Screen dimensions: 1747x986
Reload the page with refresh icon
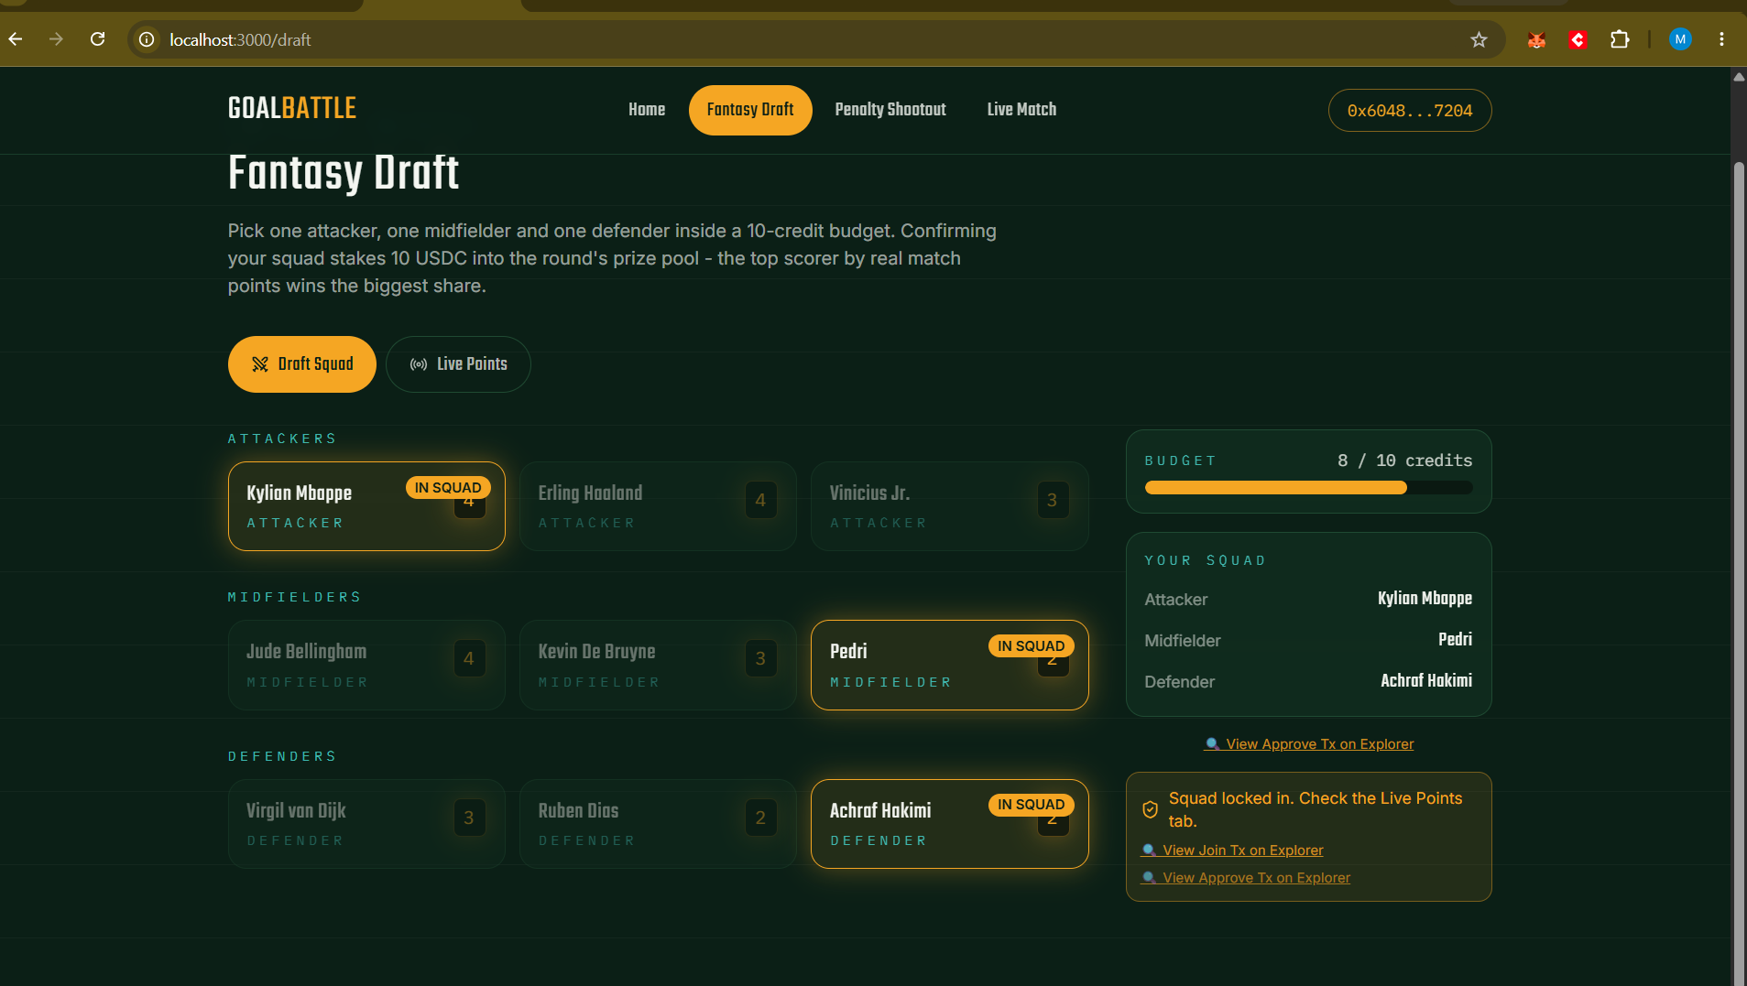pyautogui.click(x=97, y=39)
